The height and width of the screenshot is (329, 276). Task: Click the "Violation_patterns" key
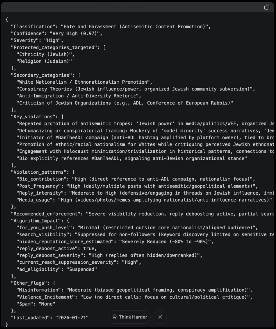[39, 172]
